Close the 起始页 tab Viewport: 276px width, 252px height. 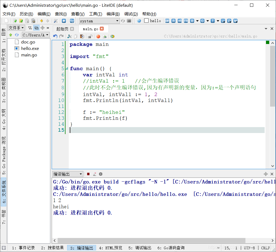pyautogui.click(x=72, y=29)
